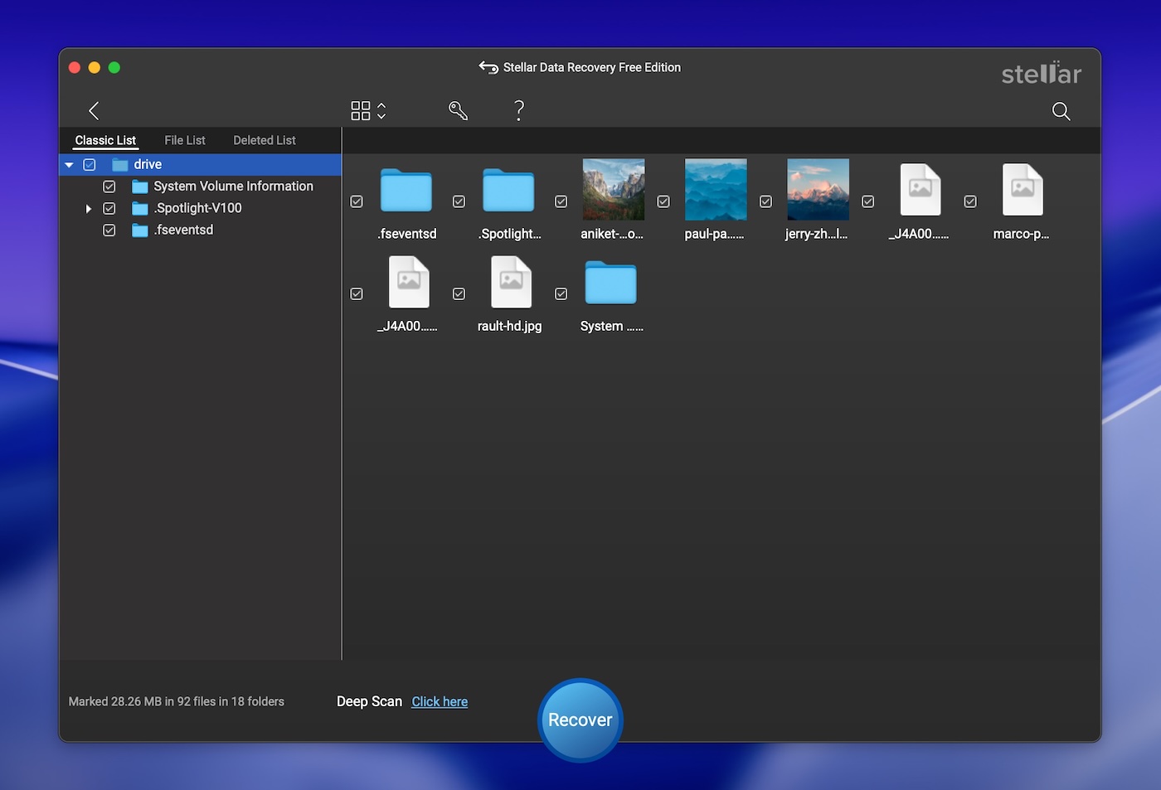Select the rault-hd.jpg file icon
The image size is (1161, 790).
pos(511,283)
